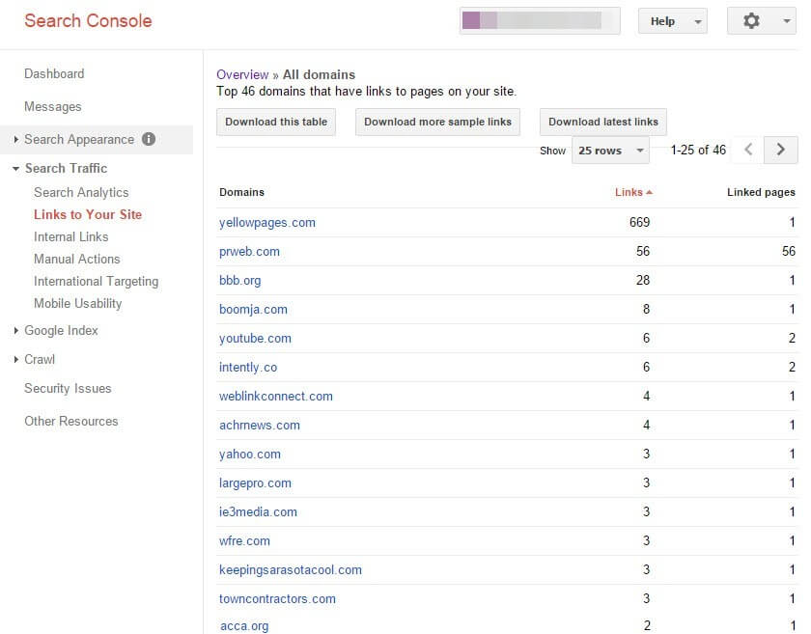
Task: Open the bbb.org domain link
Action: point(240,280)
